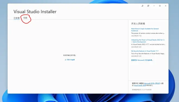
Task: Click the 2023年8月15日 date text
Action: [136, 56]
